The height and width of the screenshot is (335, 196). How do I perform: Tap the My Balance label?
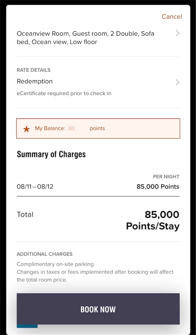(50, 128)
